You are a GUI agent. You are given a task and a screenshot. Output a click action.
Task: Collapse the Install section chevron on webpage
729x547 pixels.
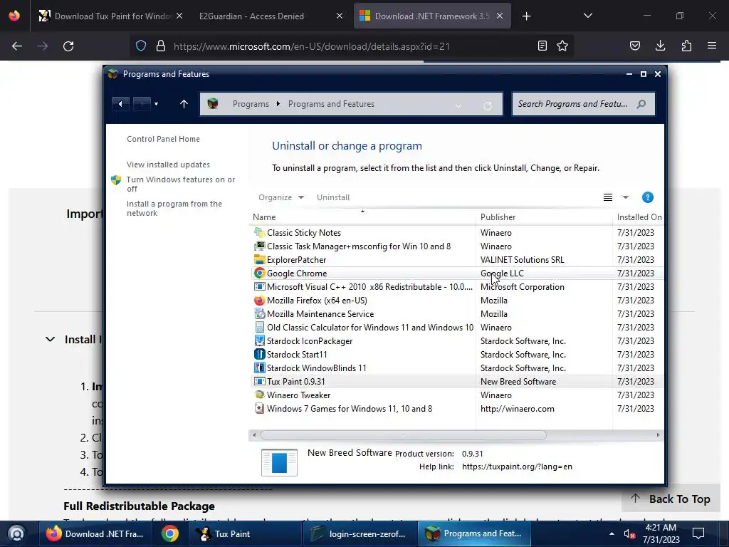51,339
